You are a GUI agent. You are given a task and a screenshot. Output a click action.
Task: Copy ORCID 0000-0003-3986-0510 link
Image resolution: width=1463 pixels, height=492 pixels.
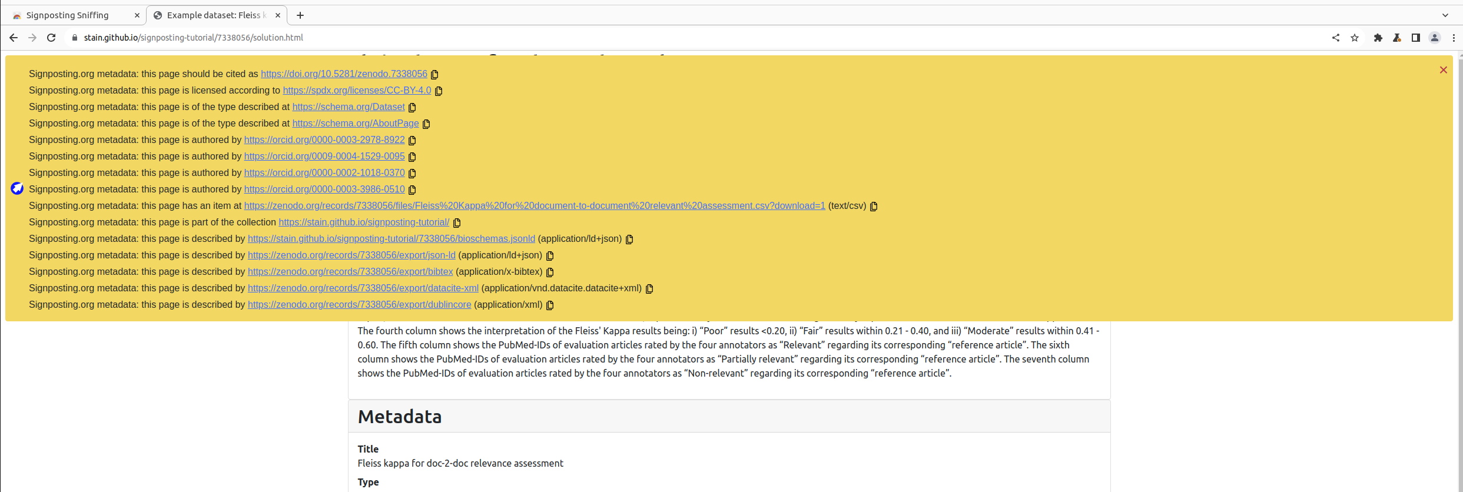pyautogui.click(x=412, y=190)
